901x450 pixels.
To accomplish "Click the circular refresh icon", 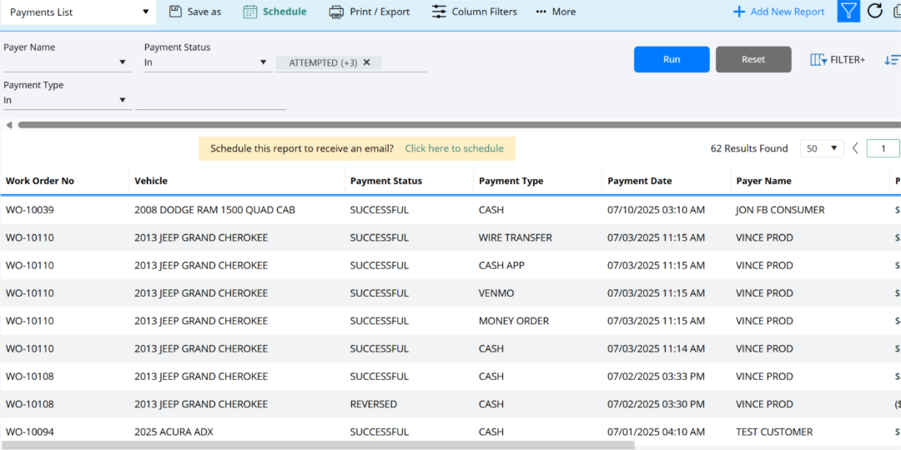I will [x=874, y=11].
